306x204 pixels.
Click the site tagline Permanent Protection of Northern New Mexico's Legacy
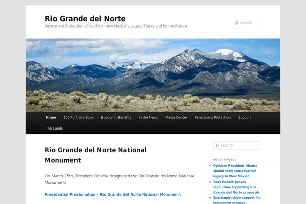pos(116,26)
